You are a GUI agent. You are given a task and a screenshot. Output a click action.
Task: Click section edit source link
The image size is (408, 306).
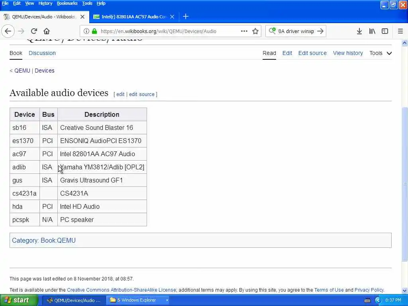coord(141,94)
